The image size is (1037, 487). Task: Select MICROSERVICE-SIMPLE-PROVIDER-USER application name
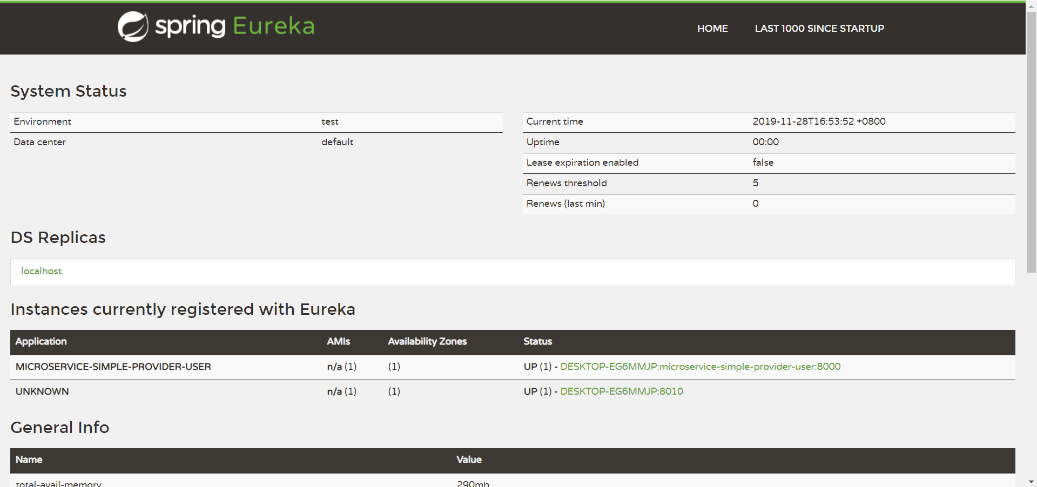113,367
